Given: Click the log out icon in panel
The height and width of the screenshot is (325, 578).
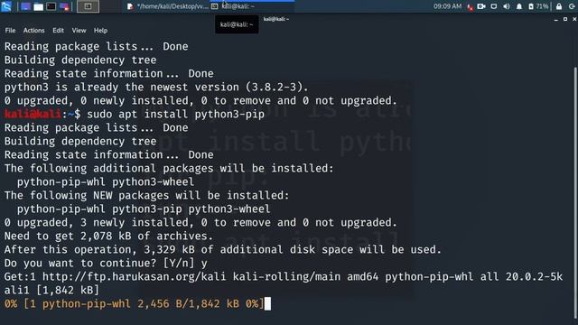Looking at the screenshot, I should [x=572, y=6].
